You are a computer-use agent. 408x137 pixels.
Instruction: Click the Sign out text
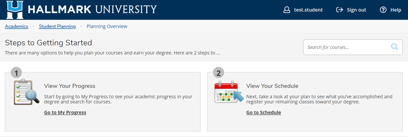tap(357, 10)
